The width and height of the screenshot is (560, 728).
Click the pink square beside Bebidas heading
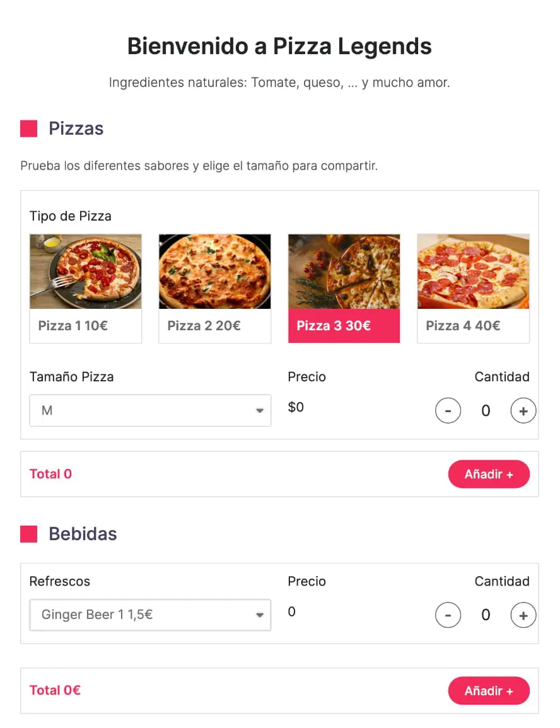[28, 534]
